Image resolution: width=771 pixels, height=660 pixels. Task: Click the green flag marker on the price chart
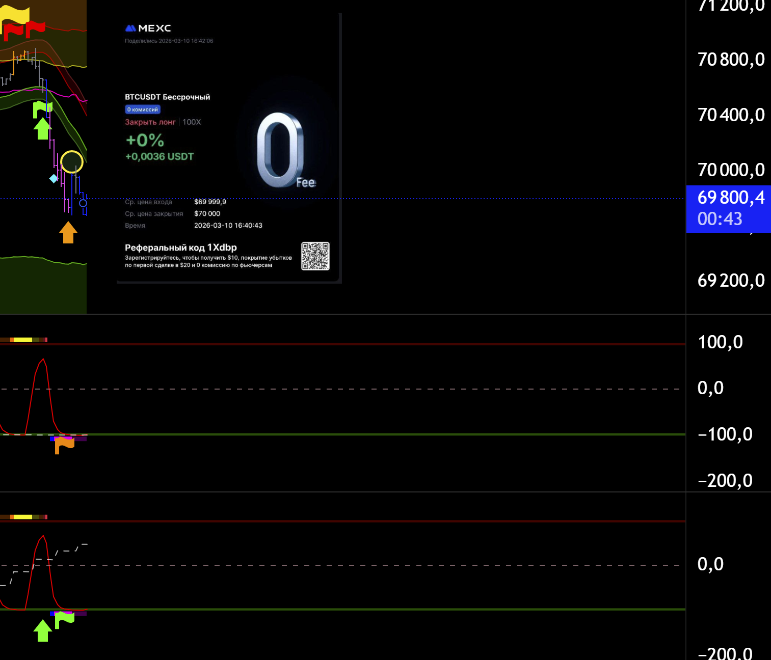[41, 108]
